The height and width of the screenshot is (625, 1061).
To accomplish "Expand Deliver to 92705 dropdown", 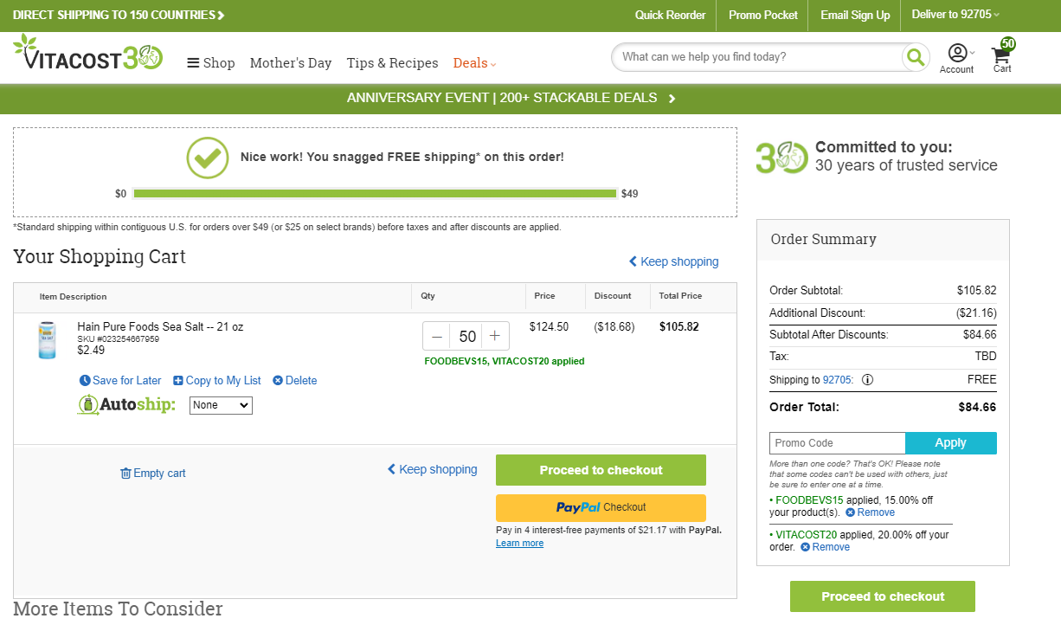I will click(x=955, y=15).
